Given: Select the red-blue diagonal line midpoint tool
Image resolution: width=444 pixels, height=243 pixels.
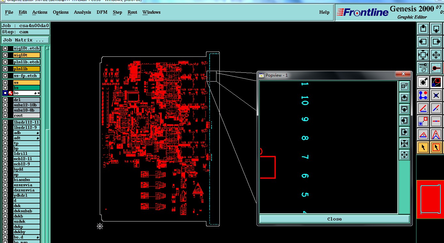Looking at the screenshot, I should [436, 108].
